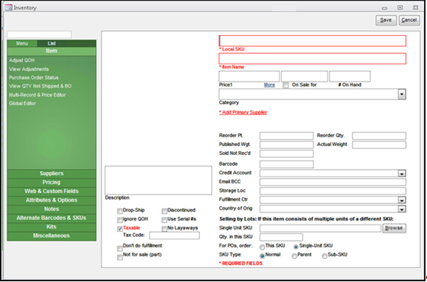Enable the Drop-Ship checkbox
The width and height of the screenshot is (427, 282).
click(x=120, y=211)
